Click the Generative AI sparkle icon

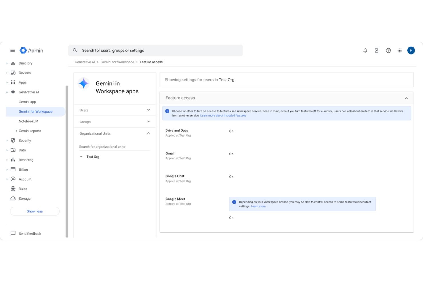coord(13,92)
